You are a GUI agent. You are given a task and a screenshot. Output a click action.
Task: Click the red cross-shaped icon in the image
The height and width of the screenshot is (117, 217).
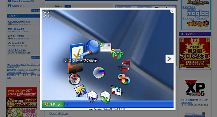[124, 79]
